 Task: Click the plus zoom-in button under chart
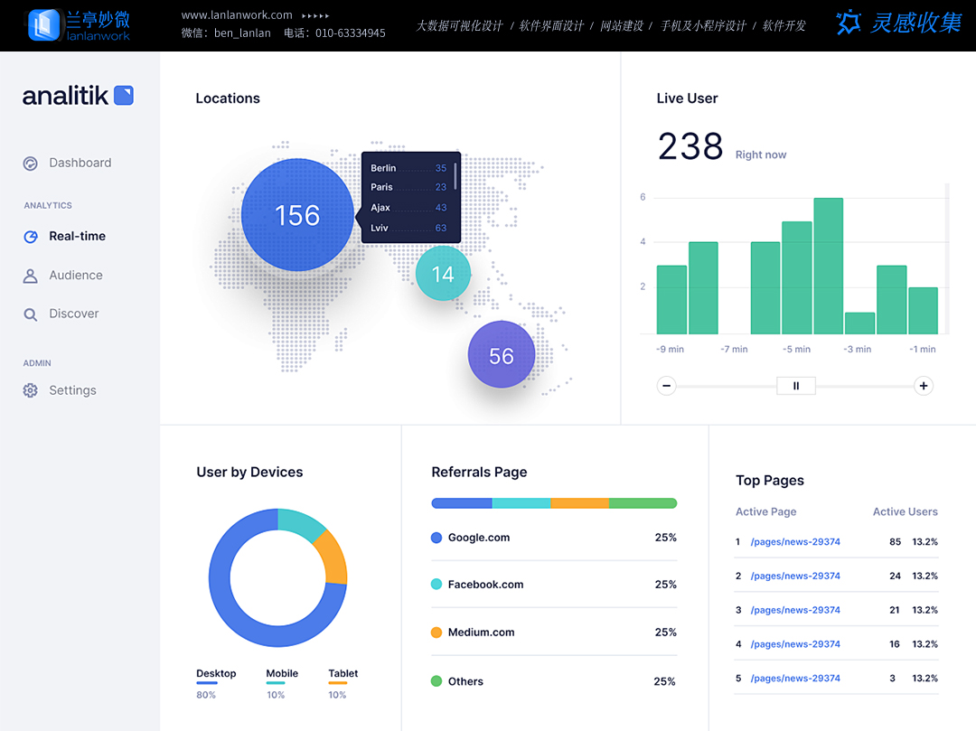(924, 386)
